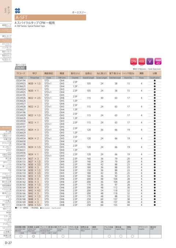Open the 溝なしタップ sidebar tab
176x248 pixels.
(x=6, y=37)
